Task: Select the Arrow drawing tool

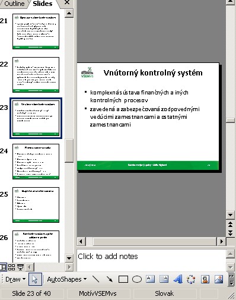Action: (x=109, y=279)
